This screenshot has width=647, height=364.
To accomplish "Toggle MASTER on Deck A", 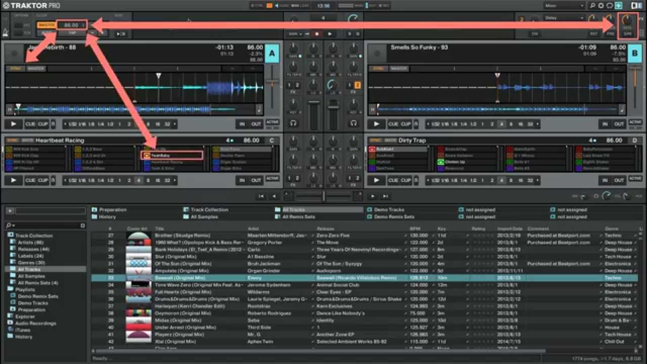I will click(x=36, y=68).
